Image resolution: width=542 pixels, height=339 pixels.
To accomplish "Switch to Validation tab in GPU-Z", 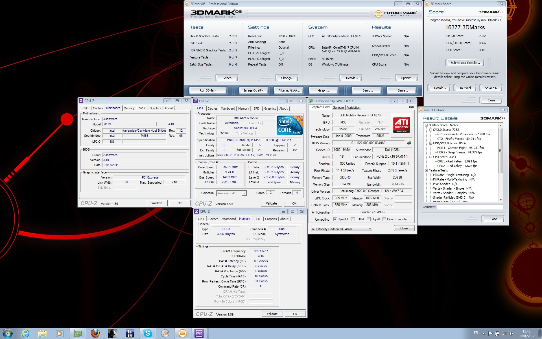I will tap(353, 108).
